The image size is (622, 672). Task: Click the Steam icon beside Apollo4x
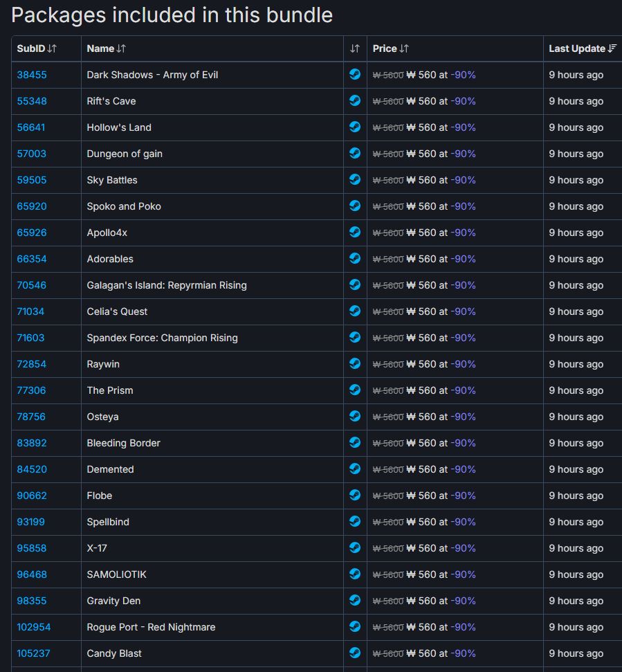(x=355, y=233)
